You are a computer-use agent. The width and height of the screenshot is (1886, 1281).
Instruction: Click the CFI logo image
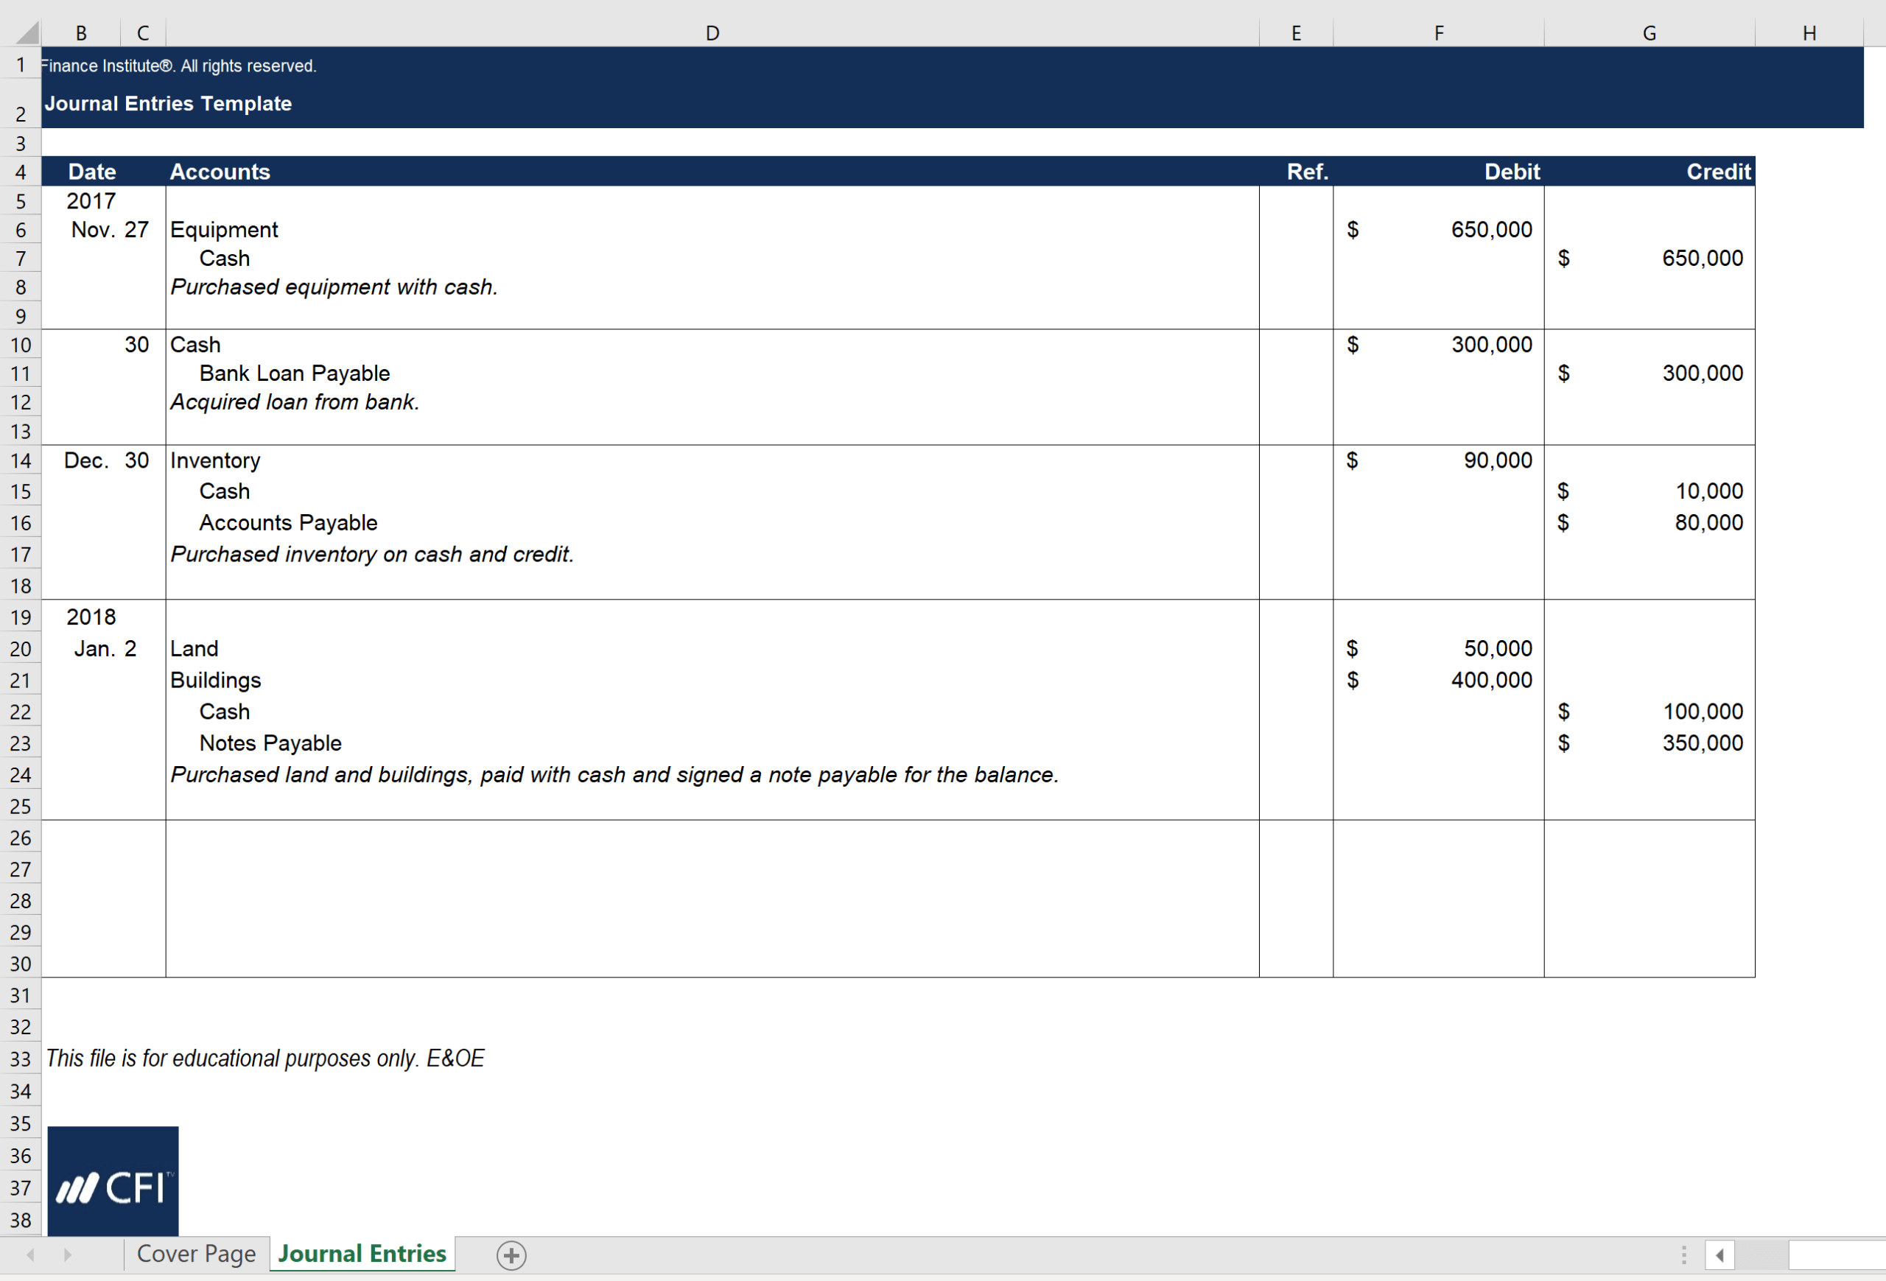(x=113, y=1180)
